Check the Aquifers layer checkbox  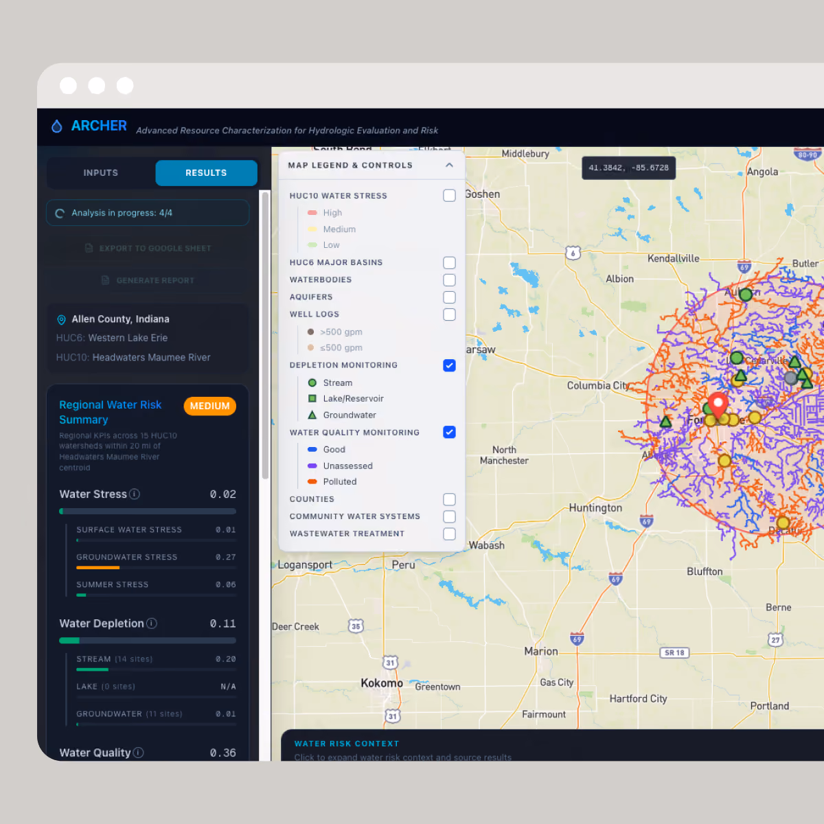tap(449, 297)
